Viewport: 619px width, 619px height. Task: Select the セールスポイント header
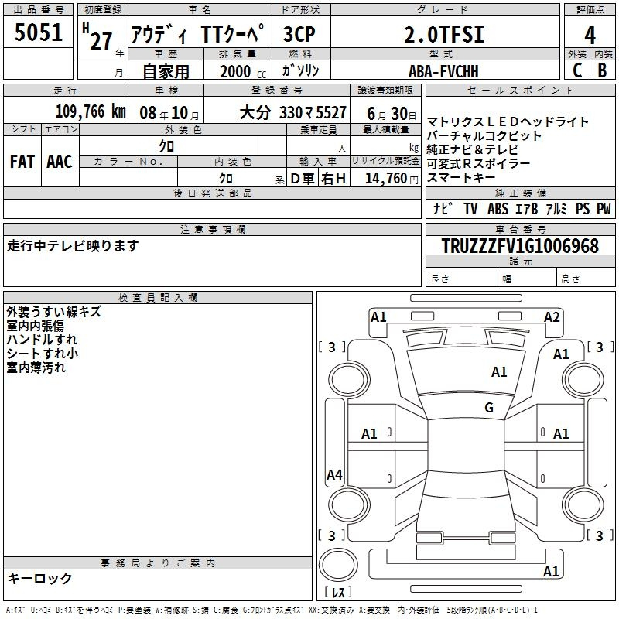520,90
